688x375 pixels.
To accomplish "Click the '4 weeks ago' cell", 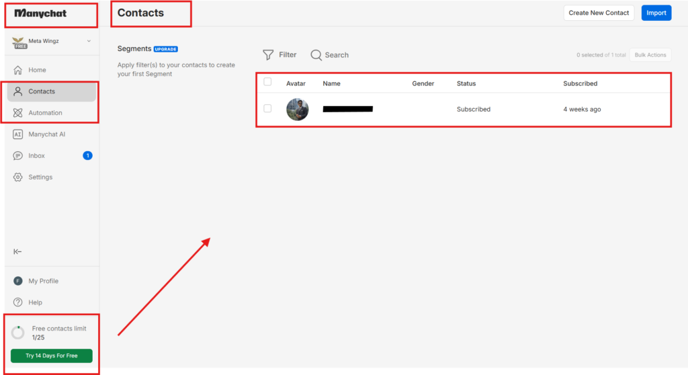I will 583,110.
